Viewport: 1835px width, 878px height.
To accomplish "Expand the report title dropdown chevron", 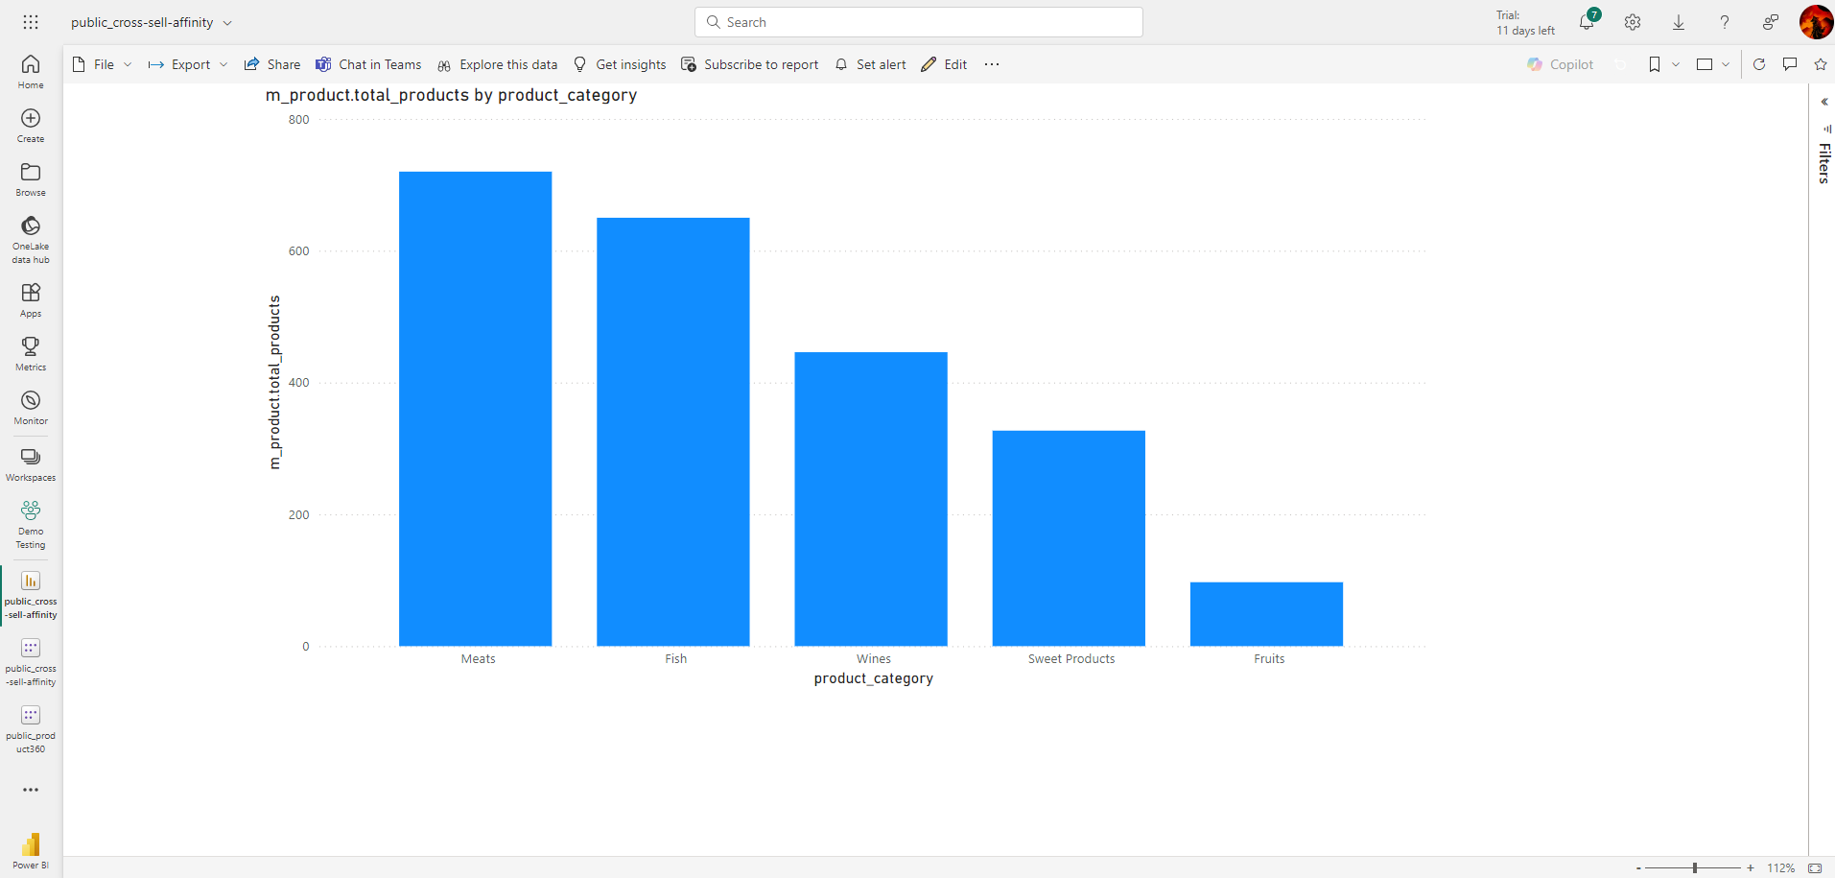I will [x=227, y=23].
